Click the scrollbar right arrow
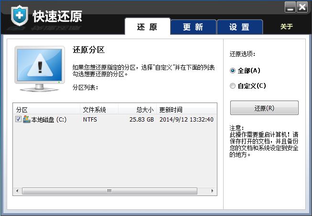The height and width of the screenshot is (216, 312). tap(212, 191)
